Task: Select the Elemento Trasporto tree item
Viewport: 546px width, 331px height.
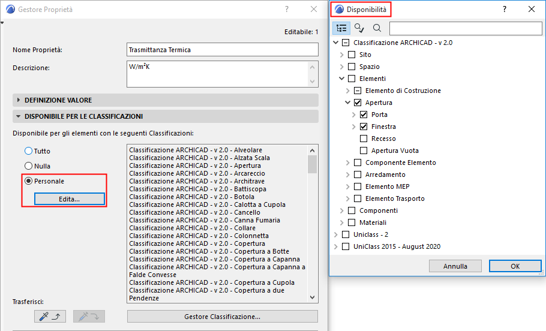Action: (x=395, y=198)
